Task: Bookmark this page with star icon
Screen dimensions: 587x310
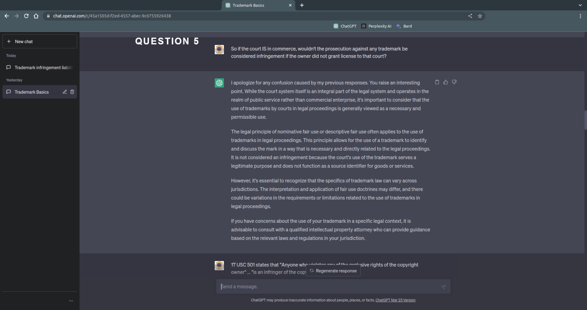Action: tap(480, 16)
